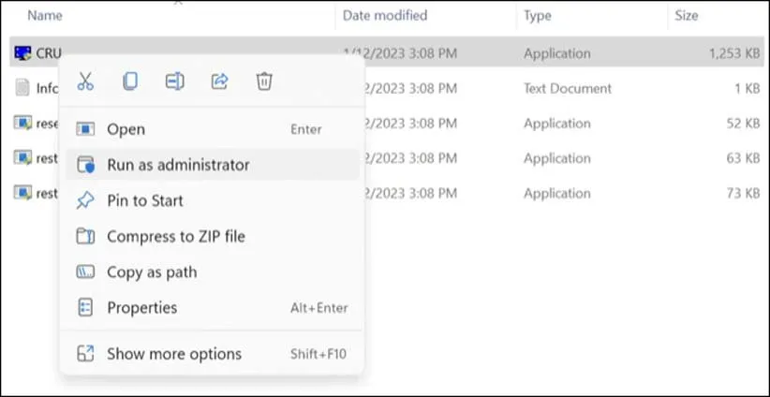Click the CRU application file icon
Image resolution: width=770 pixels, height=397 pixels.
tap(22, 53)
